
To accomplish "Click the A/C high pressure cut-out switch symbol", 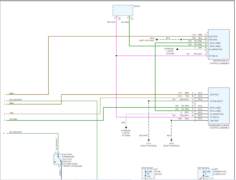I will tap(58, 159).
